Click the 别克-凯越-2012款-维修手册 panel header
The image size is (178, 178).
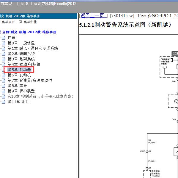tap(39, 16)
